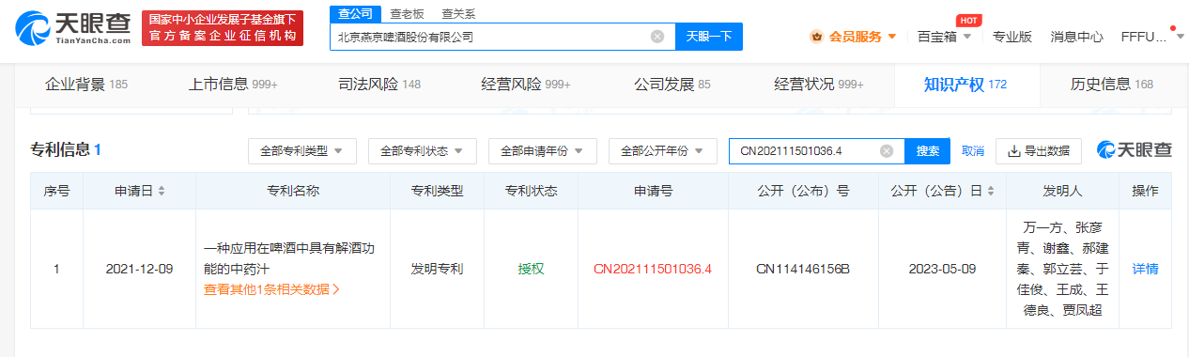Viewport: 1189px width, 357px height.
Task: Select the 查关系 search tab
Action: tap(457, 13)
